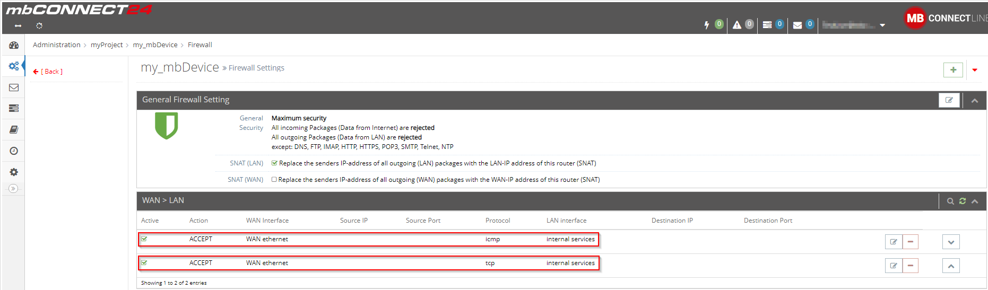Open the book manual sidebar icon
988x290 pixels.
pyautogui.click(x=14, y=130)
